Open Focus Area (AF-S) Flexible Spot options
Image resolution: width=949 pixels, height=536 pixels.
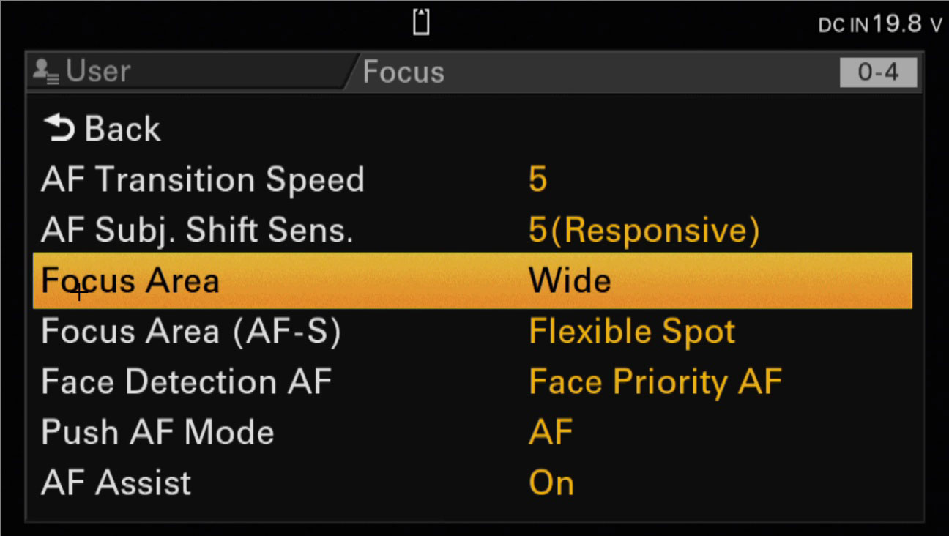tap(632, 332)
